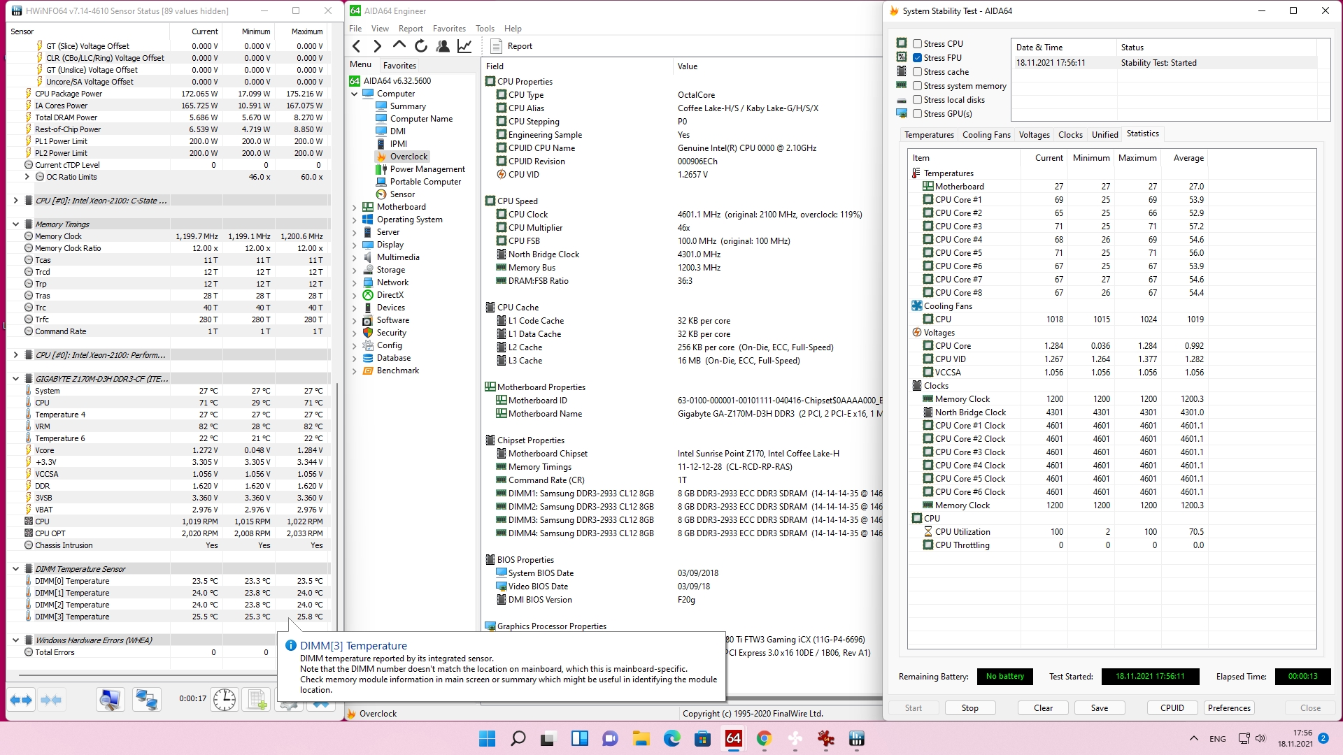
Task: Click the Preferences button
Action: tap(1228, 707)
